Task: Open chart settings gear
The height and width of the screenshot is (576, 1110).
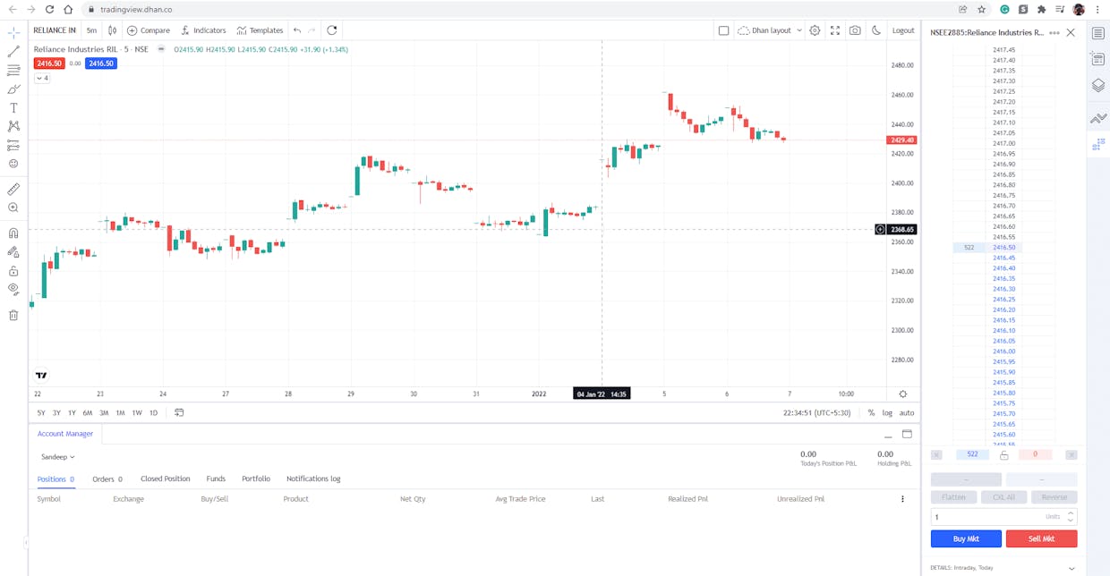Action: tap(815, 30)
